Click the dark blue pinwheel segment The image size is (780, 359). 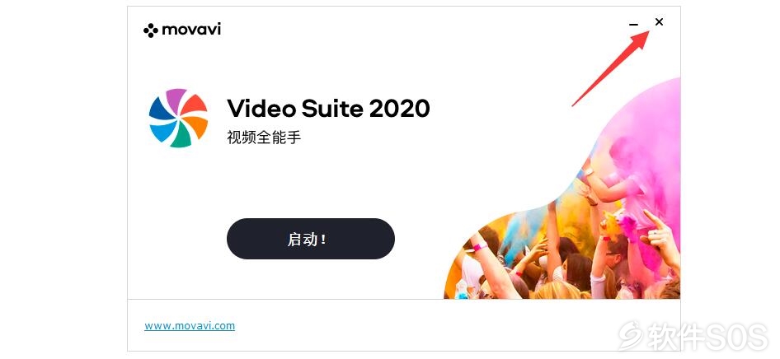[x=160, y=109]
